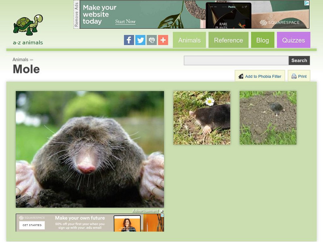Click the gray printer share icon

[x=152, y=40]
